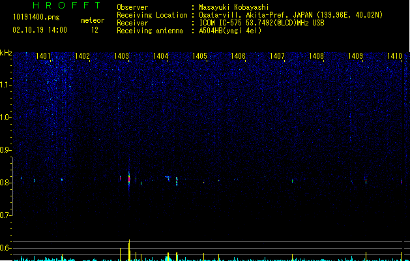Click the date stamp 02.10.19 14:00
The height and width of the screenshot is (261, 410).
[x=40, y=30]
